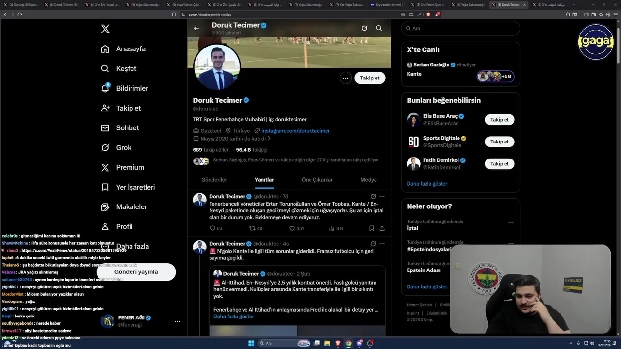View analytics of the tweet showing 8 B

(x=336, y=228)
